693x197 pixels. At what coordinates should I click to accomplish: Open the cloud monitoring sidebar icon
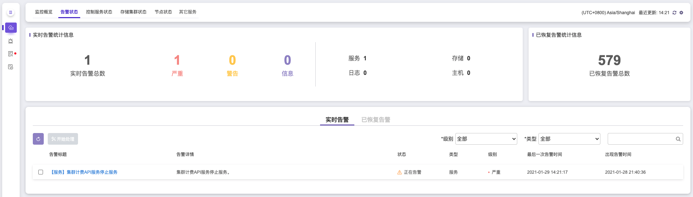(11, 28)
